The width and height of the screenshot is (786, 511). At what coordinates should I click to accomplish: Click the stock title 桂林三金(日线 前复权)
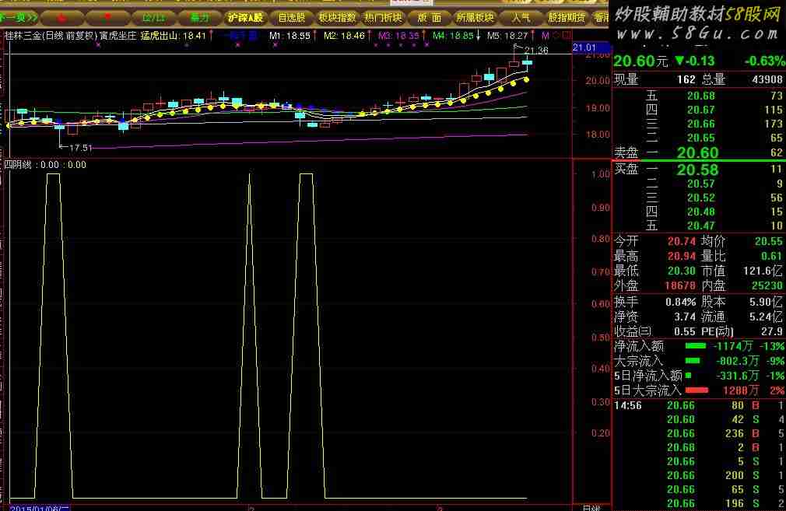(51, 36)
